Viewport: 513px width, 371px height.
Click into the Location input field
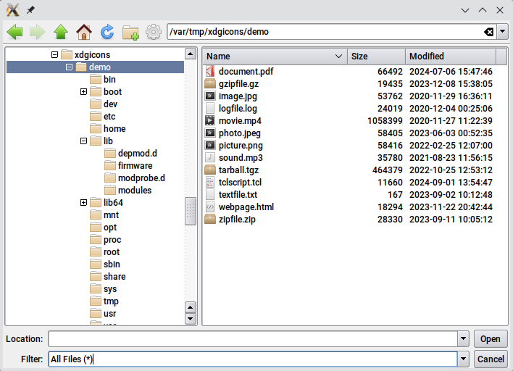click(253, 338)
